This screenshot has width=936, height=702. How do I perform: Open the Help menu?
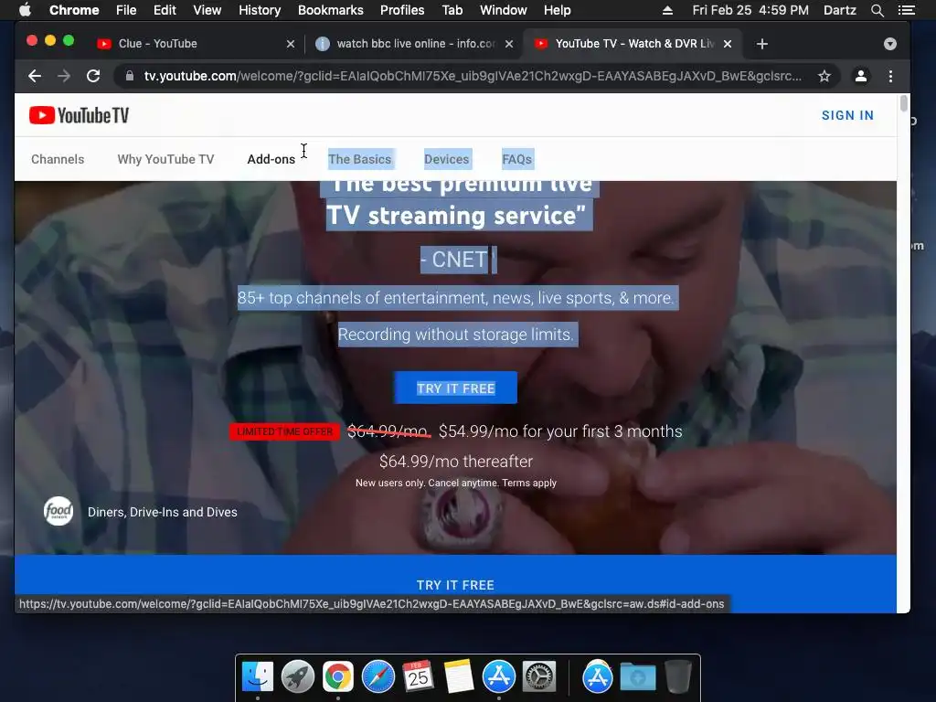(x=557, y=10)
